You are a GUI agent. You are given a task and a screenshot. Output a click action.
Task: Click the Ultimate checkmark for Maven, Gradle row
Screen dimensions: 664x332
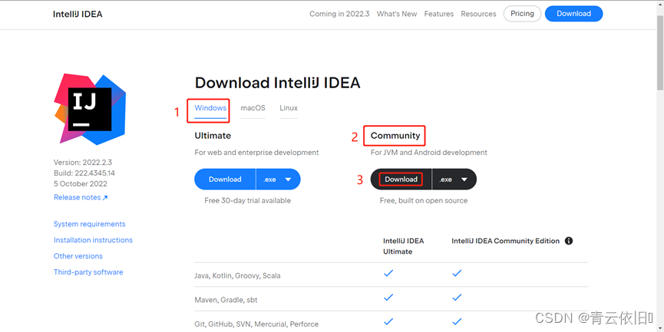pos(388,297)
